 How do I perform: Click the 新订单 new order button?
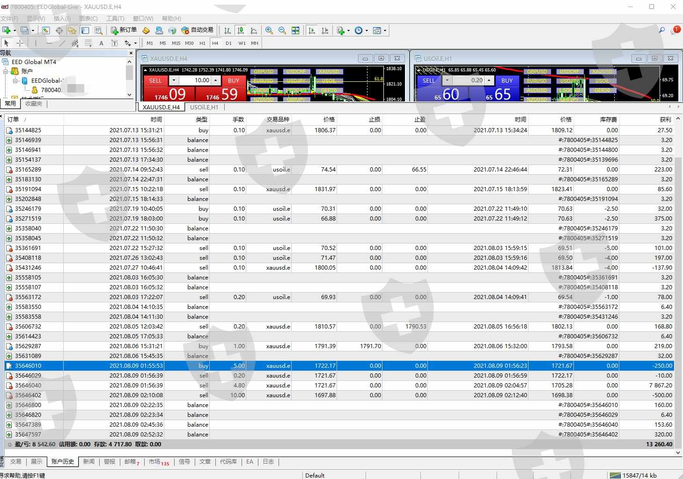(x=124, y=30)
